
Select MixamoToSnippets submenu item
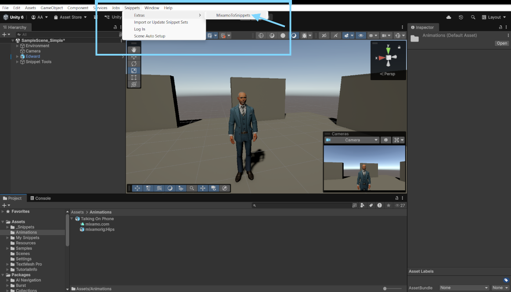tap(234, 15)
